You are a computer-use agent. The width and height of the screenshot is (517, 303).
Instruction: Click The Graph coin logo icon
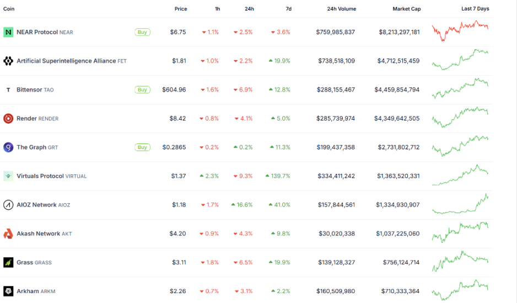click(8, 147)
